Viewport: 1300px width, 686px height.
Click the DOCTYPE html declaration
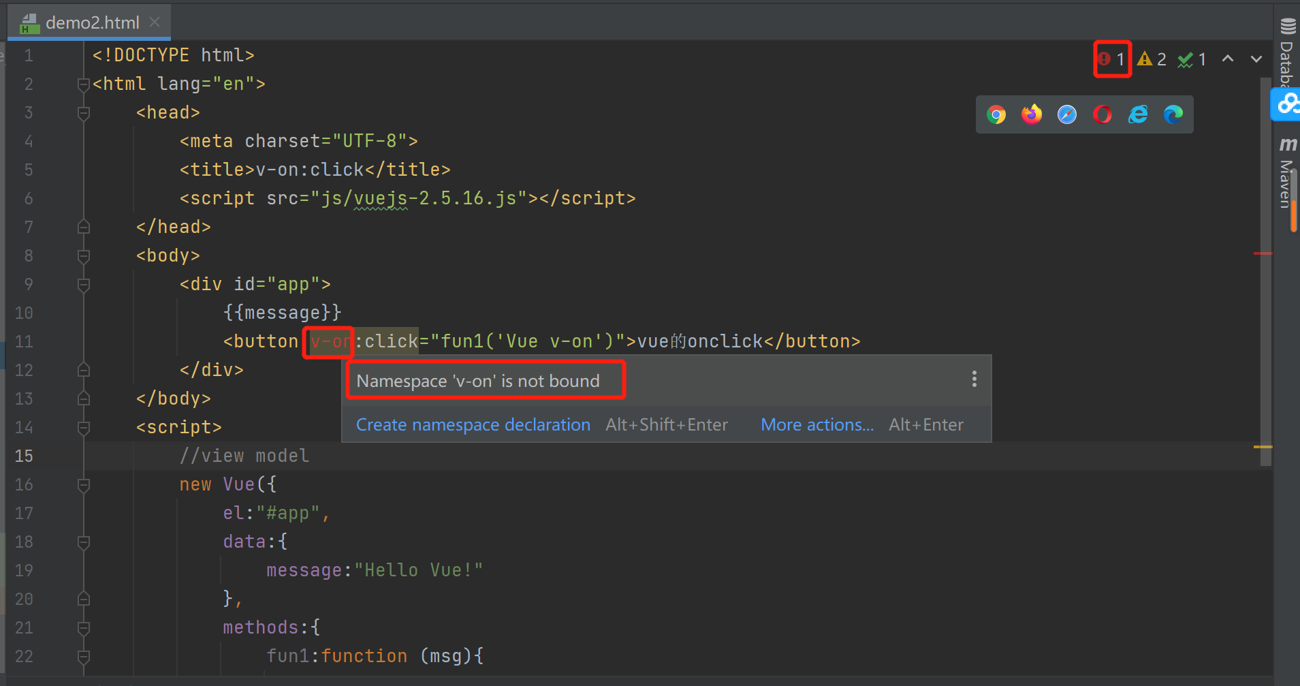[x=174, y=55]
